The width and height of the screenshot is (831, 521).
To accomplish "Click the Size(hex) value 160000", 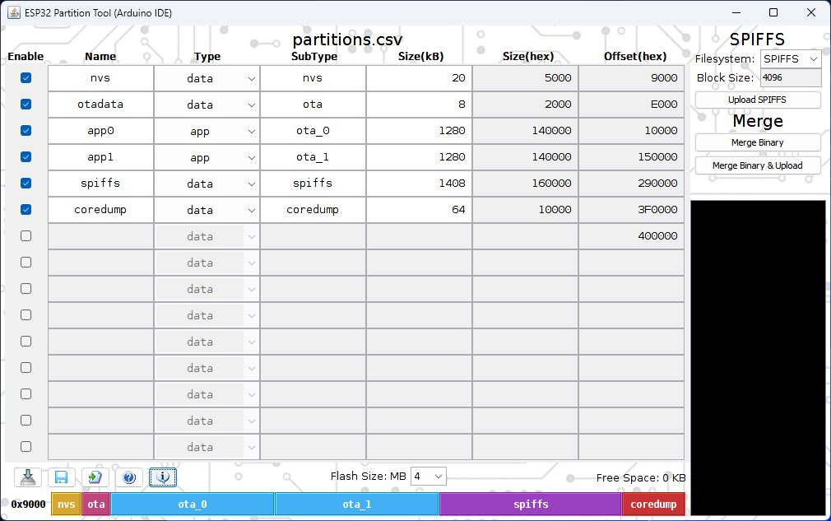I will tap(525, 184).
